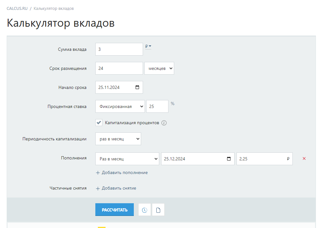The image size is (321, 228).
Task: Click the Сумма вклада input field
Action: pyautogui.click(x=119, y=49)
